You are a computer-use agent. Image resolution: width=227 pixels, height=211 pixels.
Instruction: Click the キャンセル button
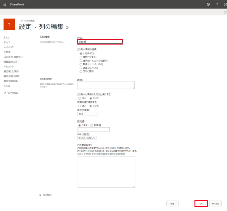215,203
